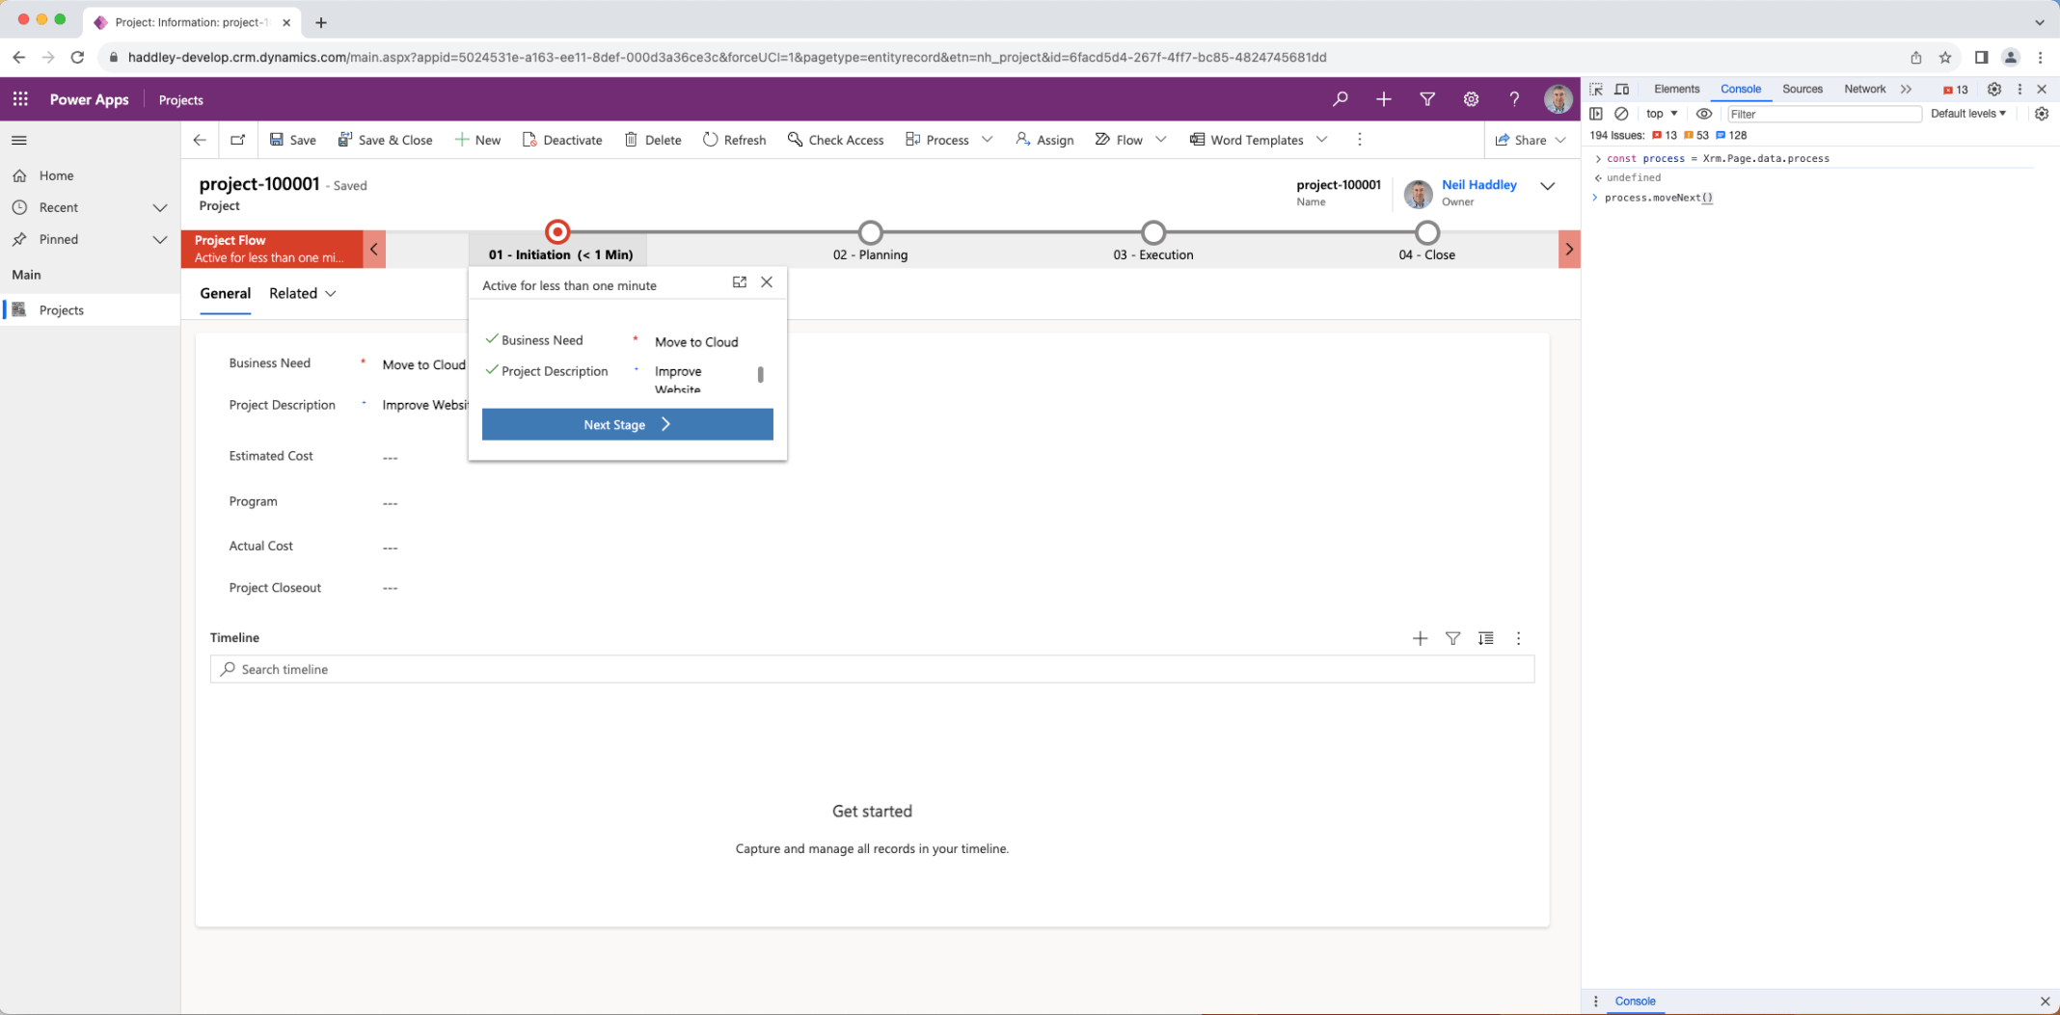
Task: Click the Estimated Cost field value
Action: tap(390, 458)
